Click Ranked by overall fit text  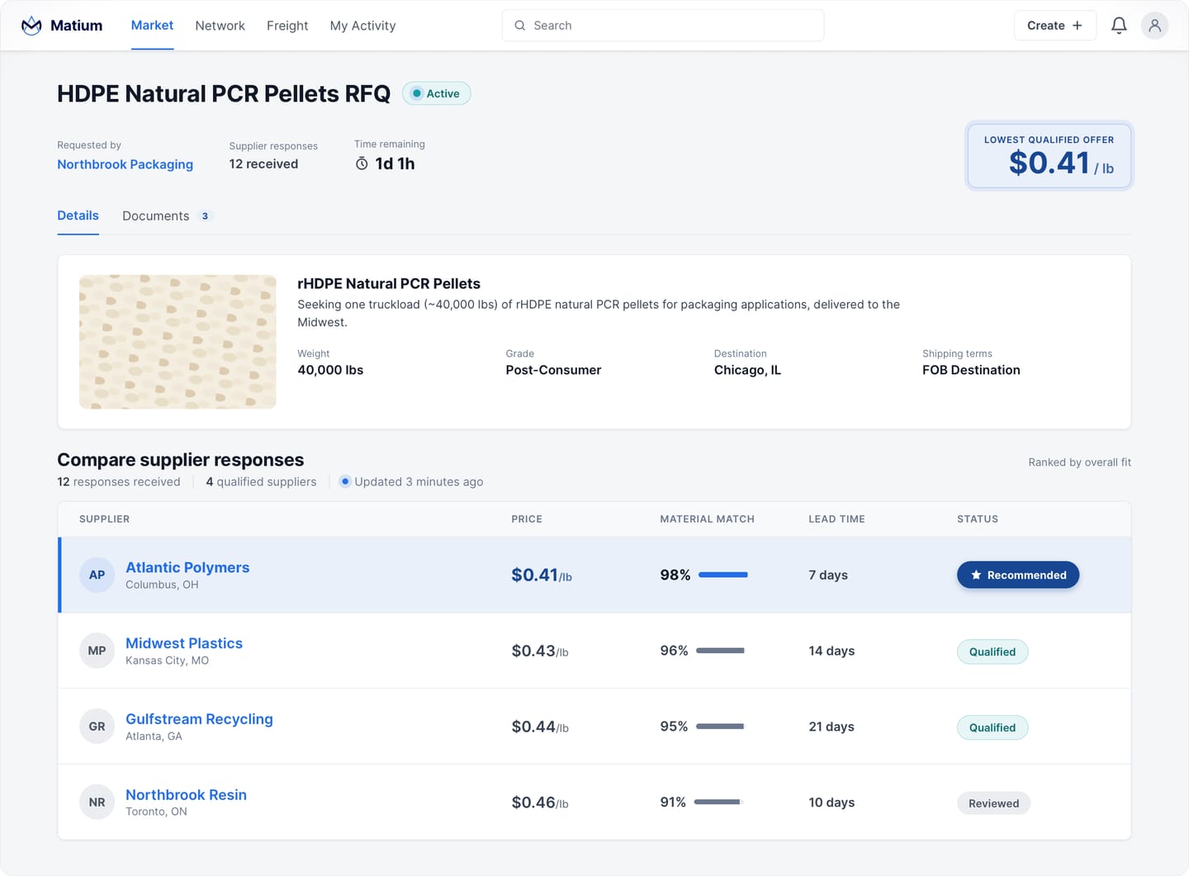coord(1079,462)
